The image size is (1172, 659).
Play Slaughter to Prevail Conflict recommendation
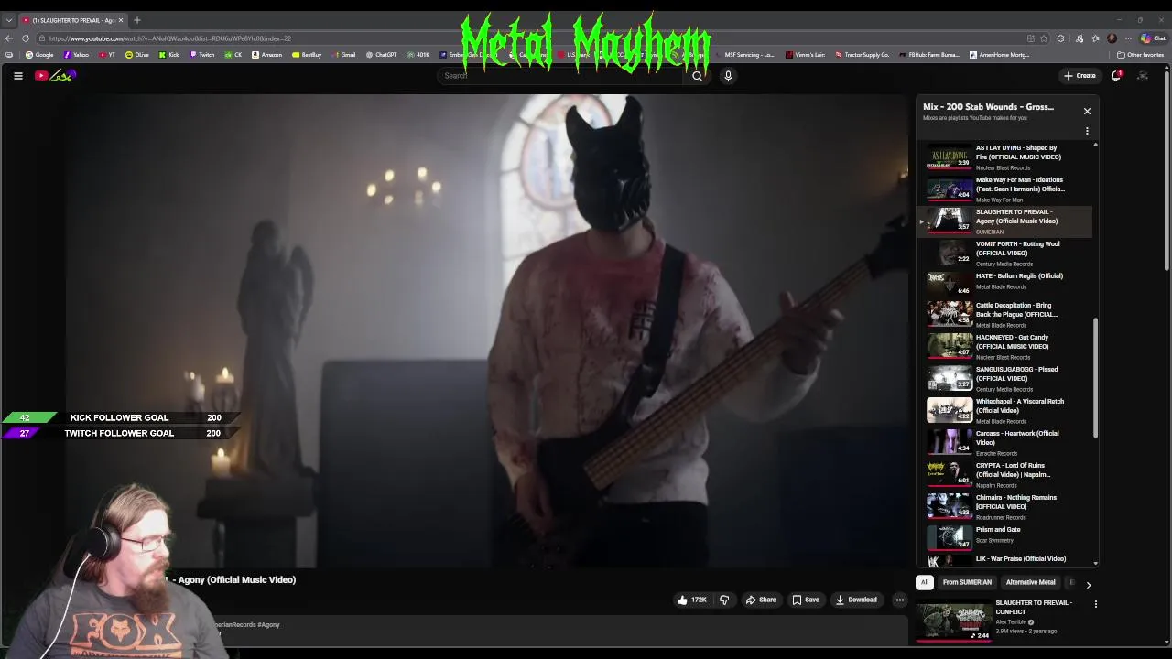click(954, 620)
